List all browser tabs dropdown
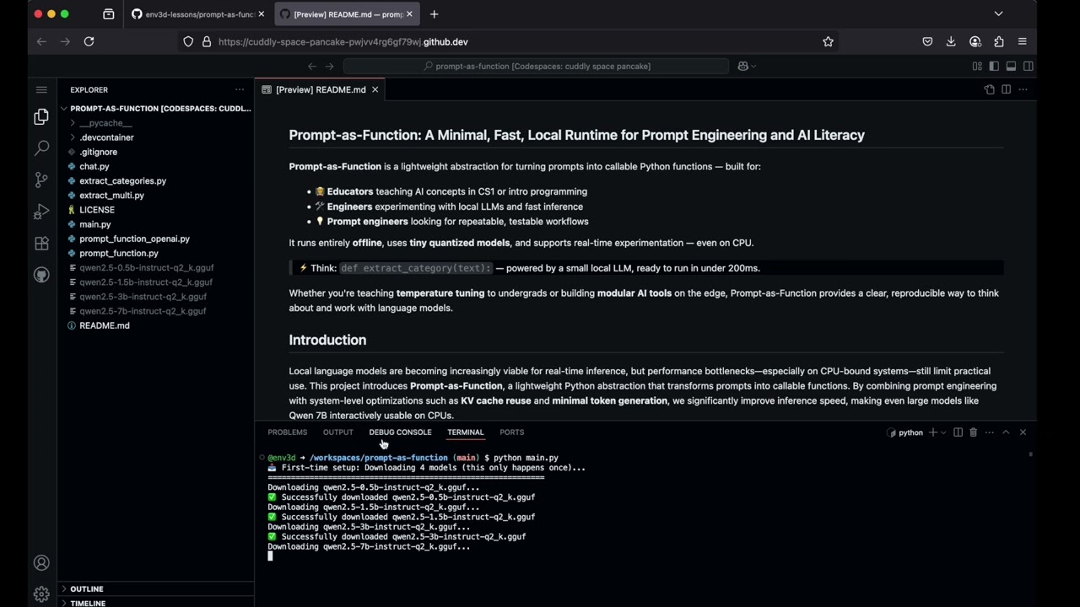Screen dimensions: 1080x607 coord(998,14)
